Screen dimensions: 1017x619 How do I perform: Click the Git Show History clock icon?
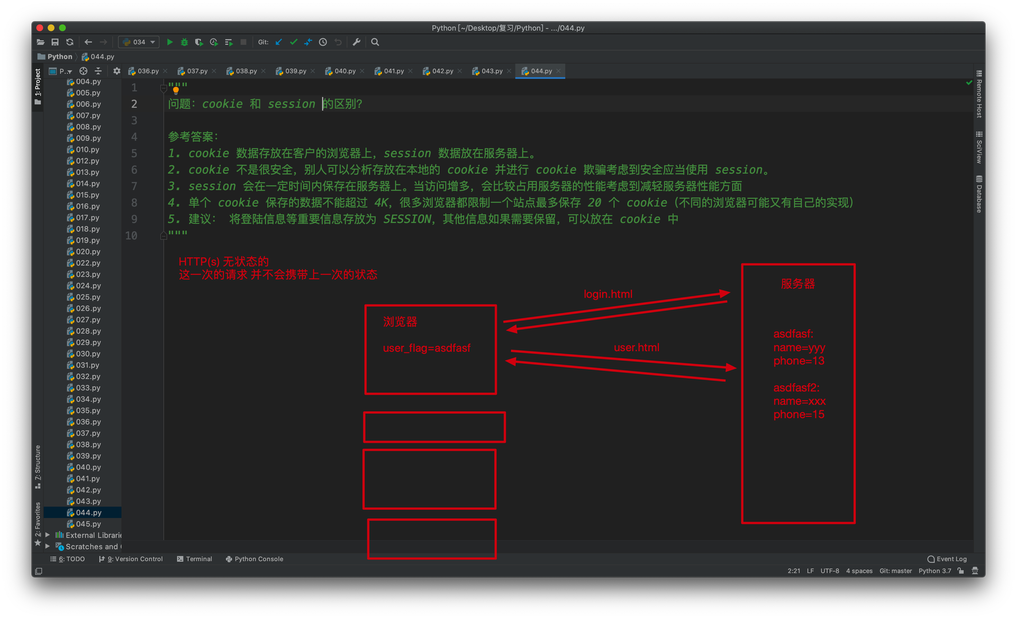coord(323,42)
